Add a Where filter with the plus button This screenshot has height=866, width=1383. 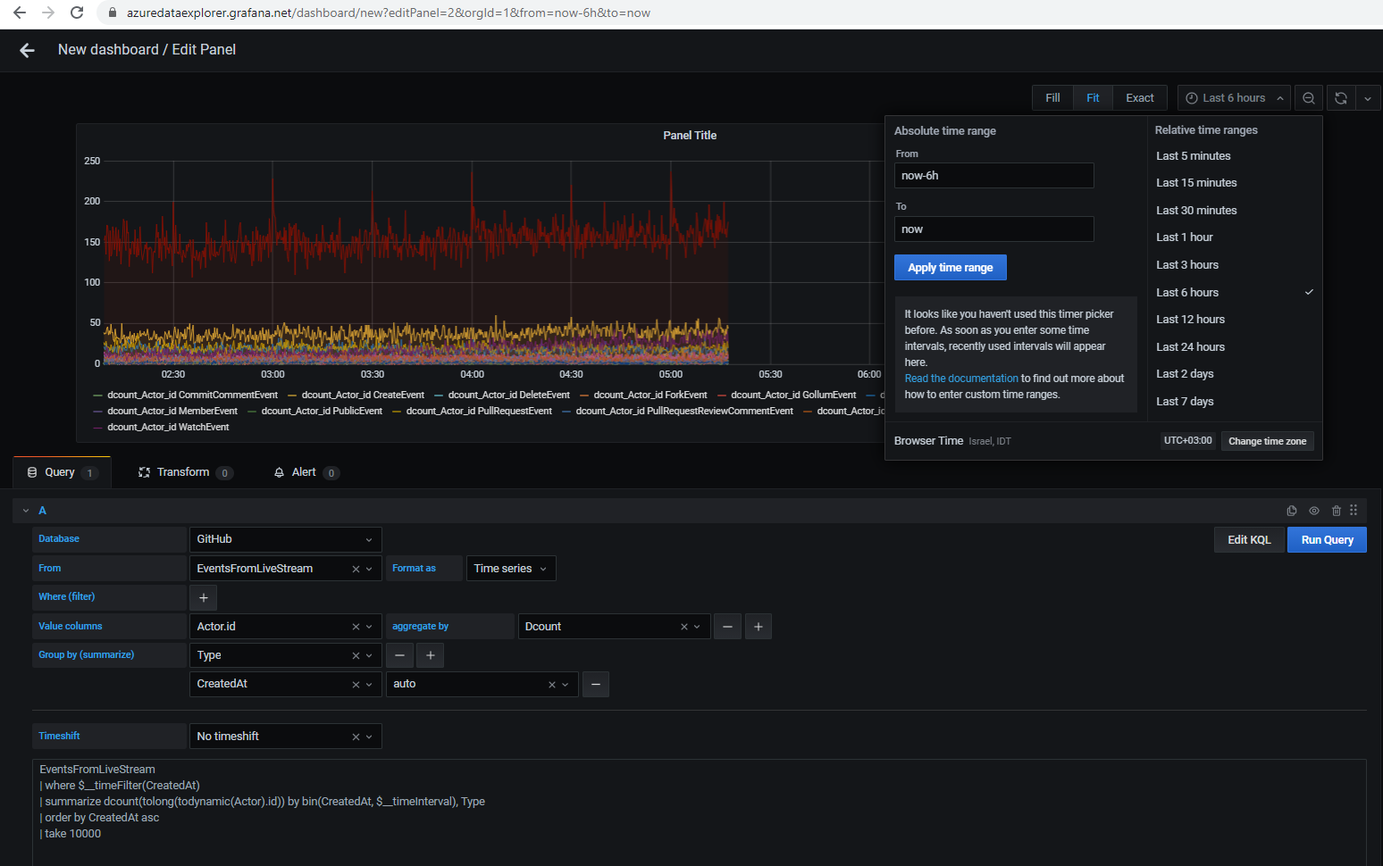click(x=203, y=596)
